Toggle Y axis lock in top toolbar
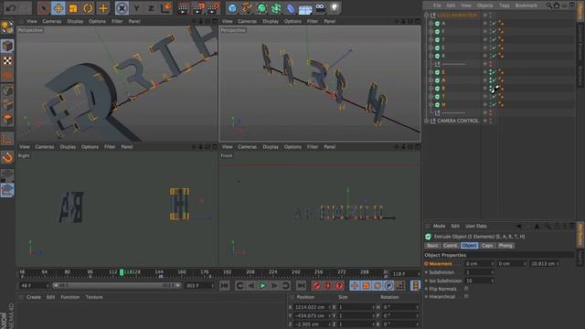The width and height of the screenshot is (585, 329). tap(136, 8)
